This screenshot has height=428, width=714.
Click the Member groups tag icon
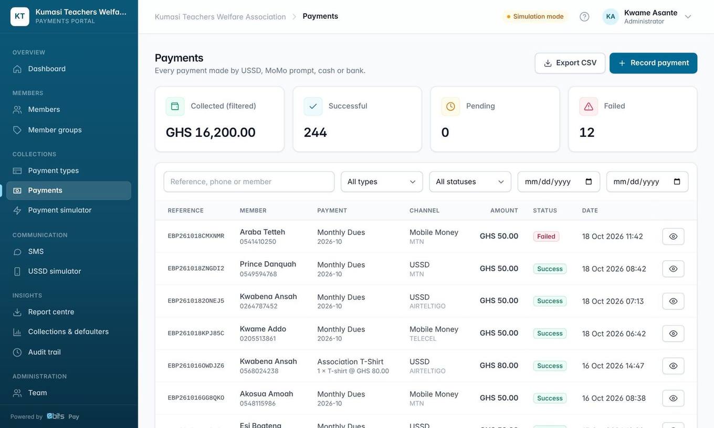click(17, 130)
